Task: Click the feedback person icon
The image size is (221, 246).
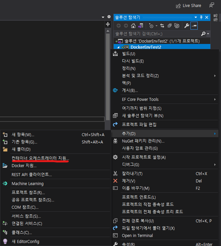Action: [212, 5]
